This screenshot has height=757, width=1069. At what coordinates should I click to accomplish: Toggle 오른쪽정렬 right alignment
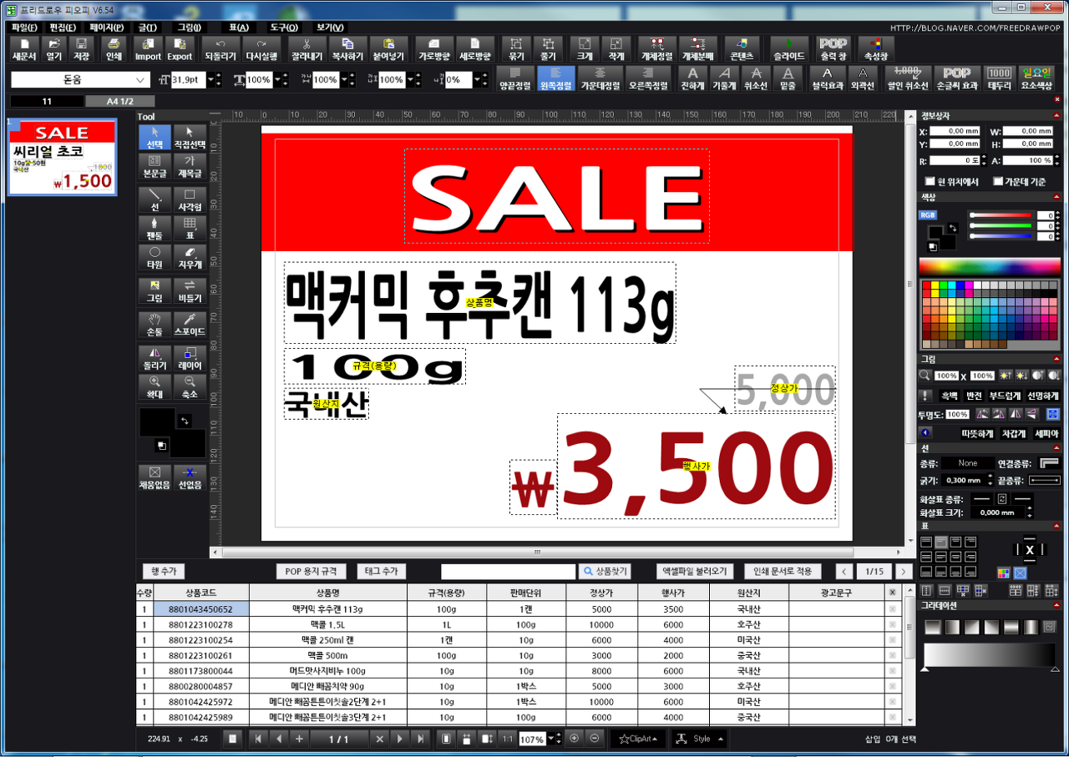click(649, 78)
